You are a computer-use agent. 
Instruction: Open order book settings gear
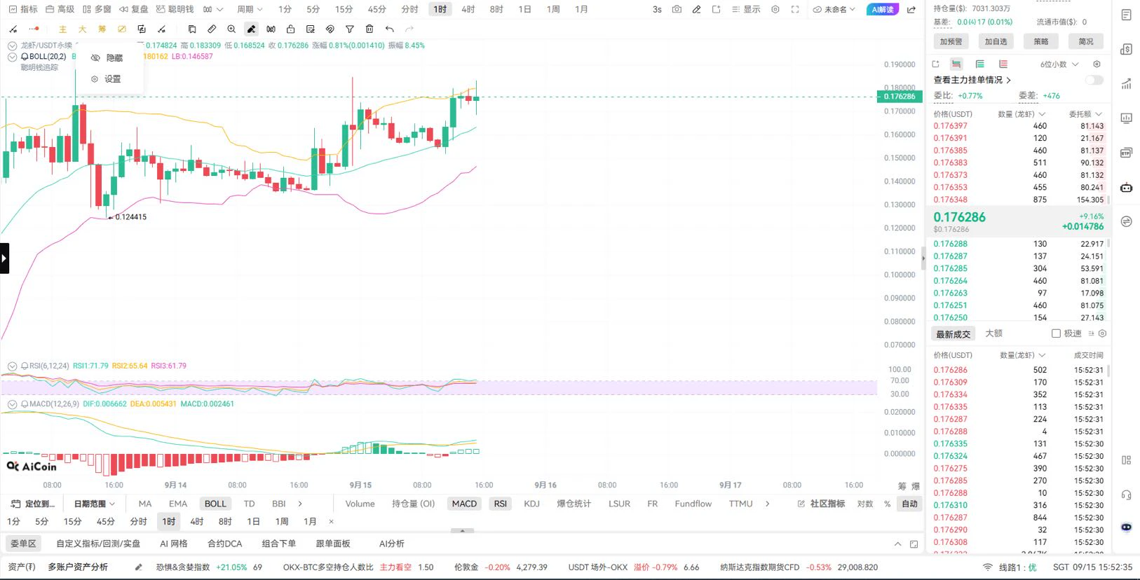pyautogui.click(x=1097, y=64)
